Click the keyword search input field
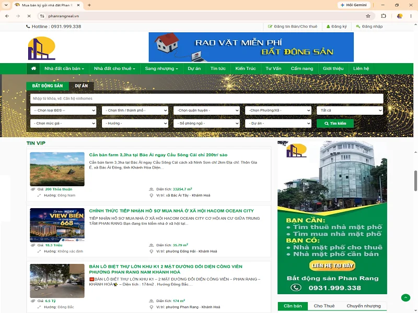Screen dimensions: 418x313 pos(206,99)
